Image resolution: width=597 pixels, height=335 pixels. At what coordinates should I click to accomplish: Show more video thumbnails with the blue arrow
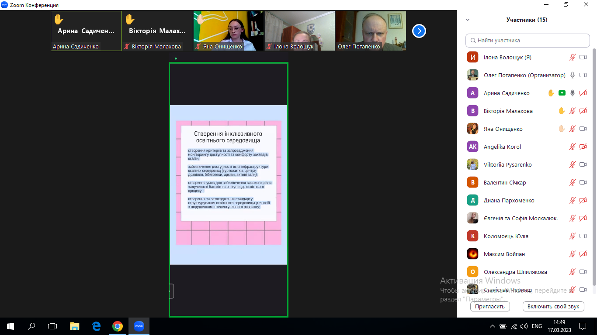coord(419,31)
